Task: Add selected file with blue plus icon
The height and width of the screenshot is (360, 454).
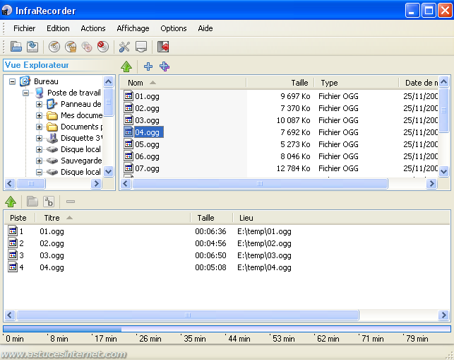Action: (x=148, y=66)
